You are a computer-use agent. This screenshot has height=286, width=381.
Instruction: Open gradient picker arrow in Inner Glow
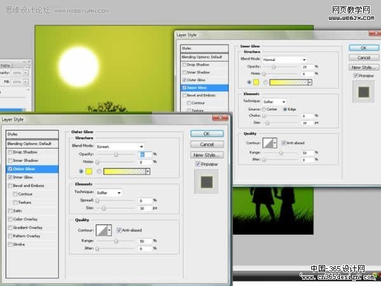pos(310,83)
